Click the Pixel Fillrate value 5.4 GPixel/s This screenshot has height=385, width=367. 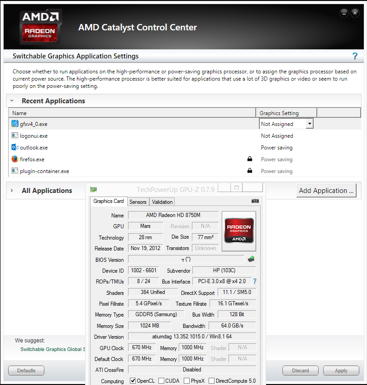[x=149, y=303]
